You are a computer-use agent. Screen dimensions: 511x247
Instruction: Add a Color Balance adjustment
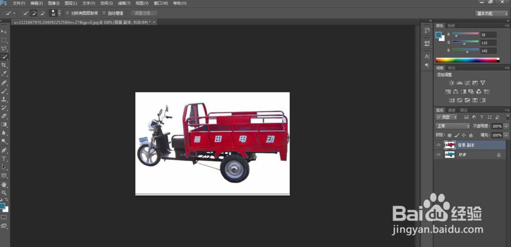coord(456,91)
